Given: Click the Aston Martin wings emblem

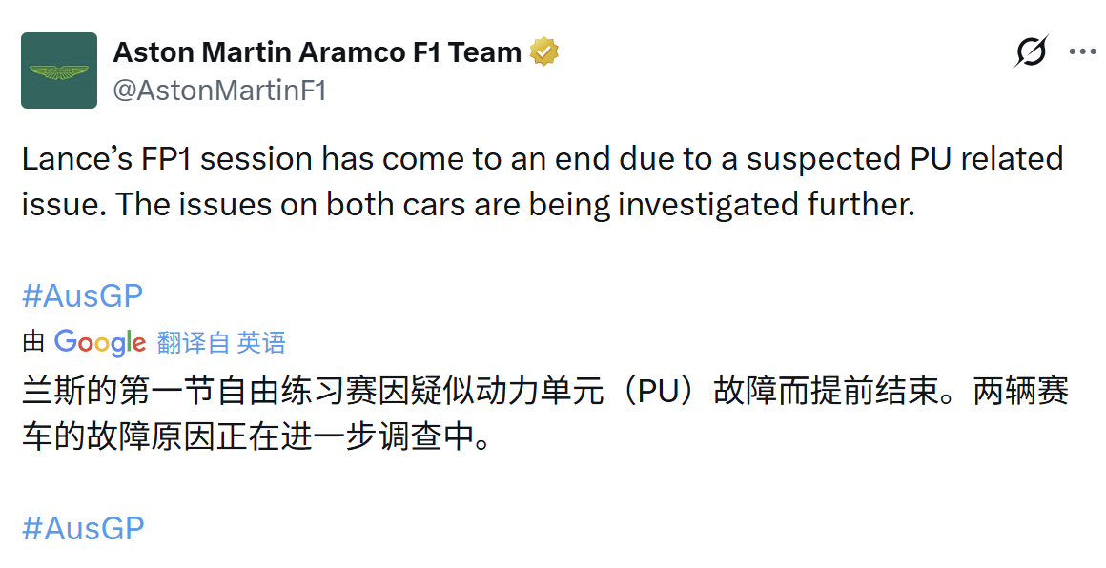Looking at the screenshot, I should 58,70.
